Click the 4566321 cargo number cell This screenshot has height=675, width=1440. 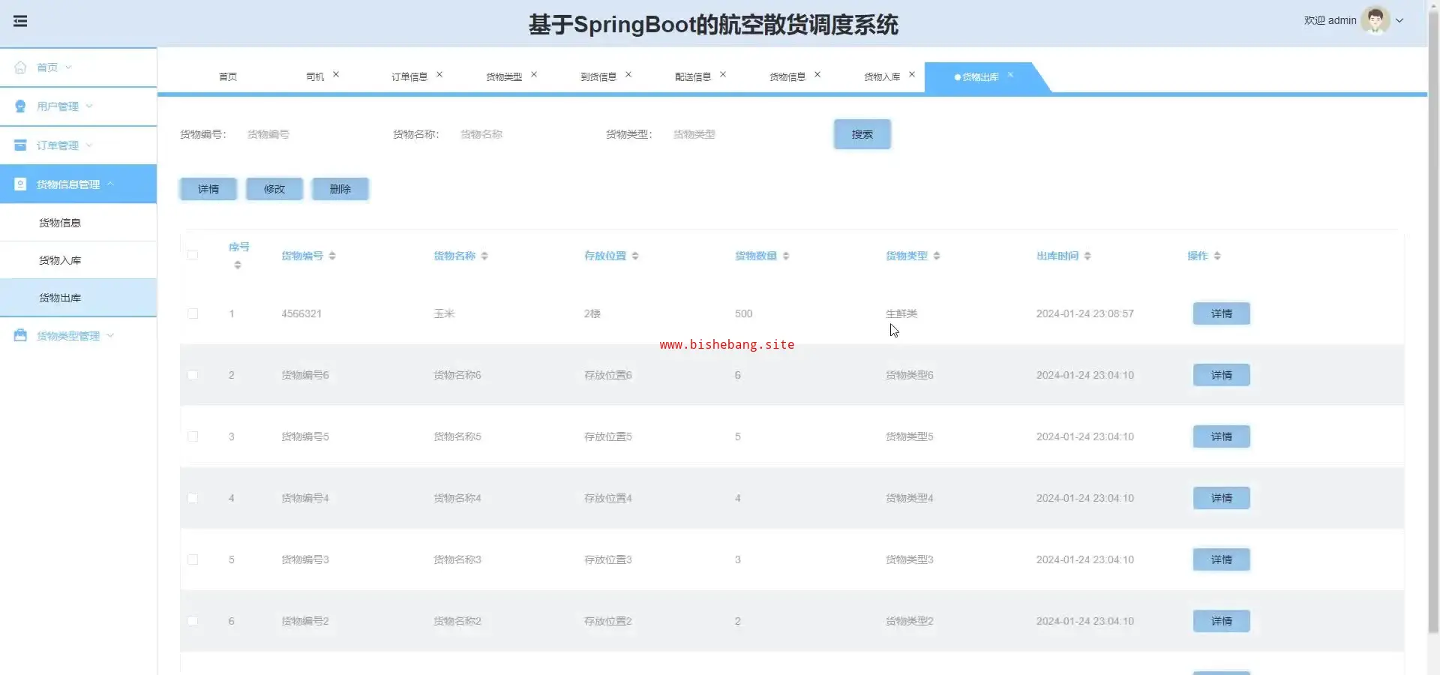click(301, 313)
